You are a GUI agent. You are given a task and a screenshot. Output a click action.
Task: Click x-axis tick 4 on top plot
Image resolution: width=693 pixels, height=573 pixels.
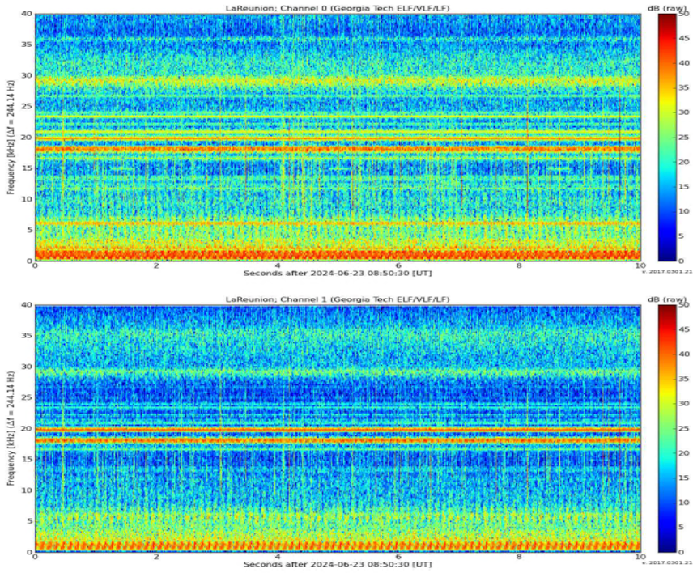coord(277,266)
